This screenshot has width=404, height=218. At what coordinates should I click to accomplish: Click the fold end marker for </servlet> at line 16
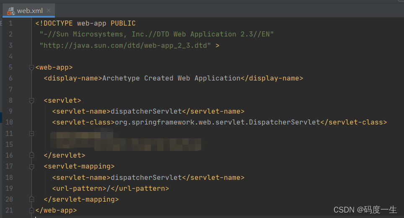click(x=32, y=155)
